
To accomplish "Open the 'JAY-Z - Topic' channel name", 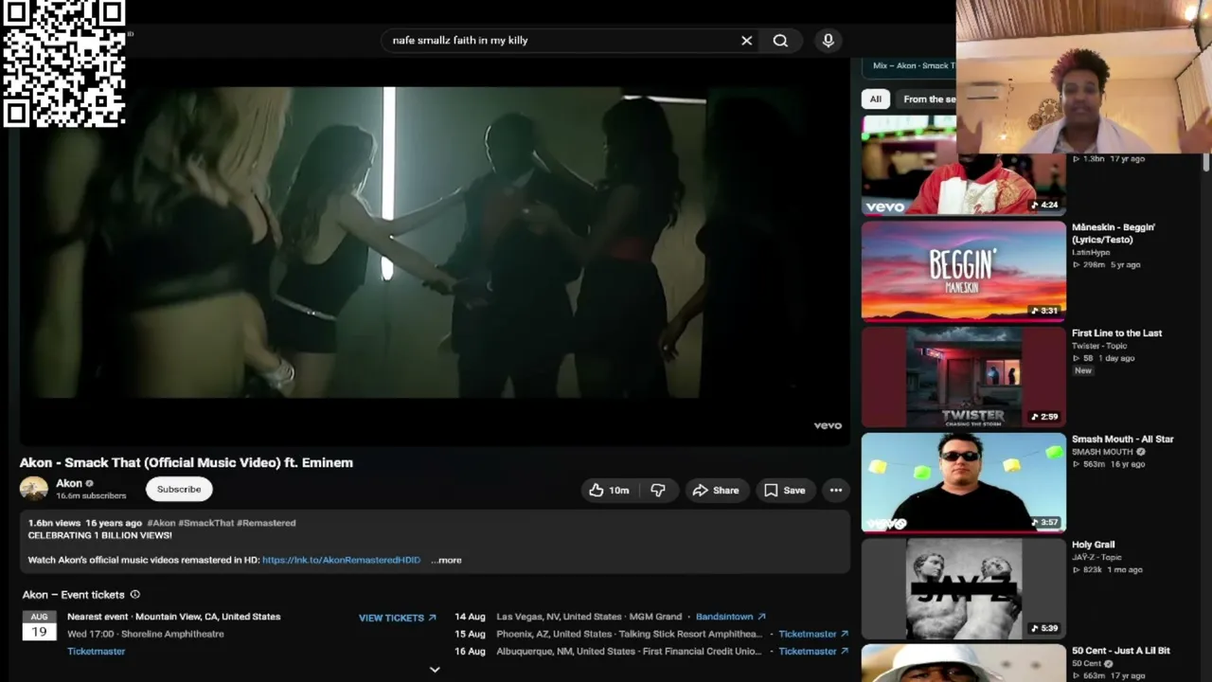I will (1096, 557).
